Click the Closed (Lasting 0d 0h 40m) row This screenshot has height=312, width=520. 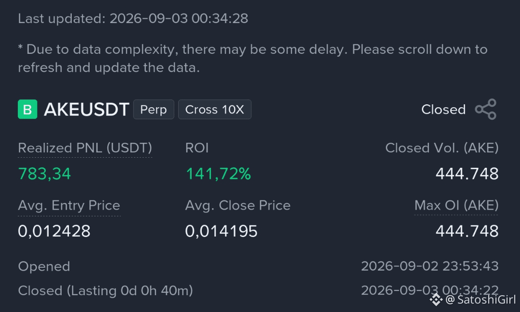(x=258, y=291)
